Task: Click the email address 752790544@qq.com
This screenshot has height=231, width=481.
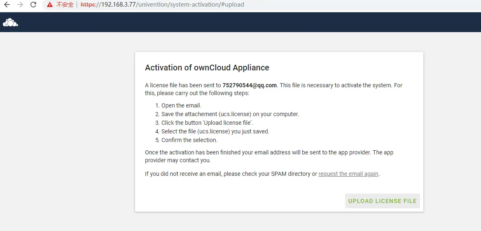Action: tap(250, 85)
